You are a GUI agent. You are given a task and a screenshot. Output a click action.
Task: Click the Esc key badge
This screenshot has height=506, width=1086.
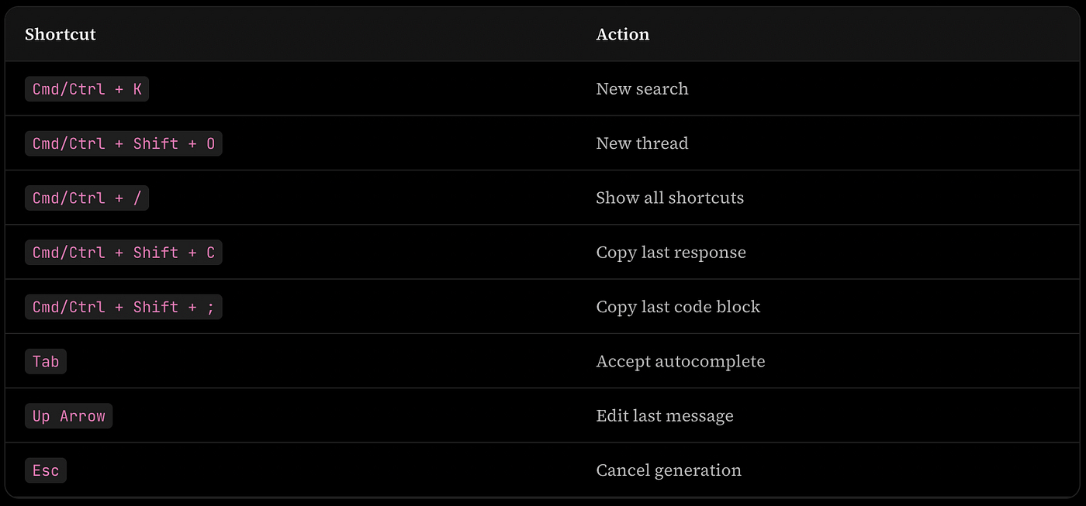pos(46,470)
